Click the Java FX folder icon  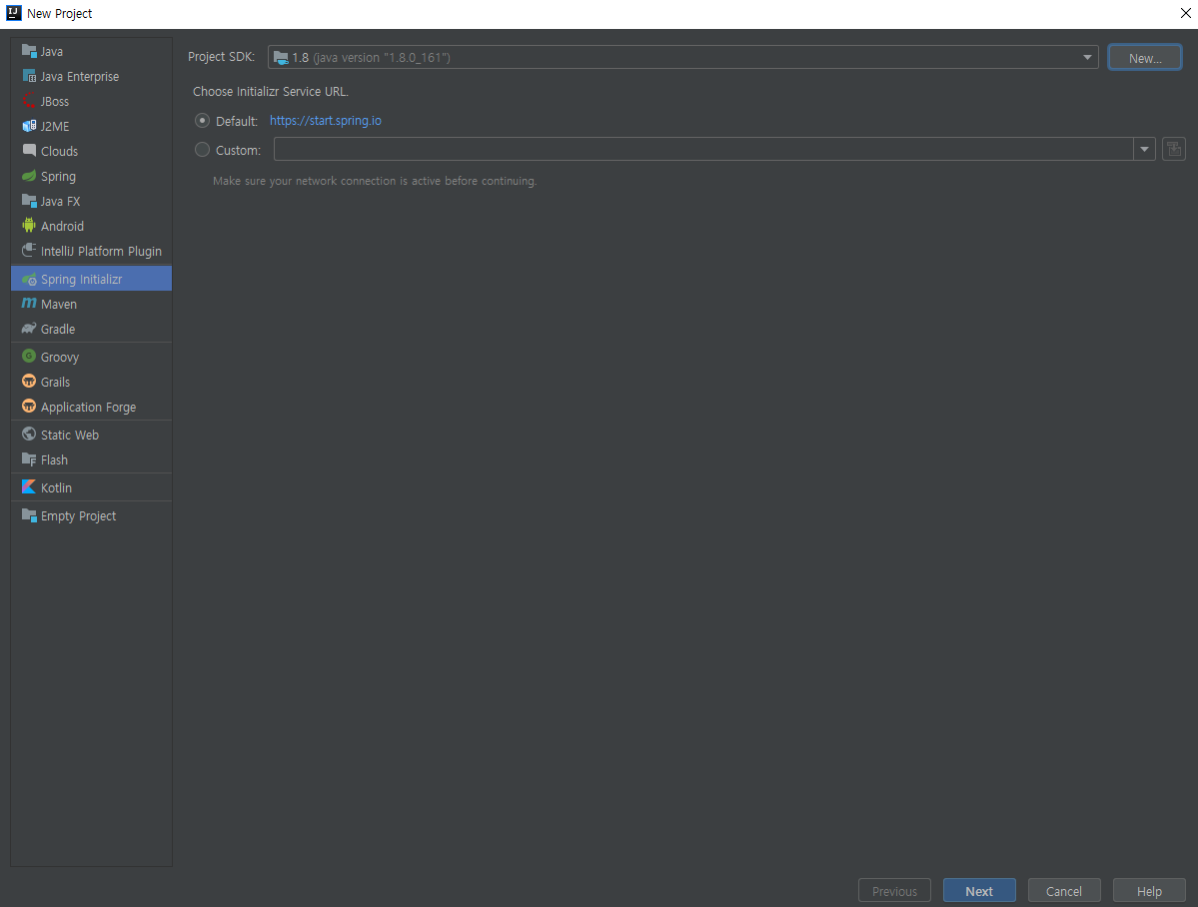pyautogui.click(x=29, y=201)
